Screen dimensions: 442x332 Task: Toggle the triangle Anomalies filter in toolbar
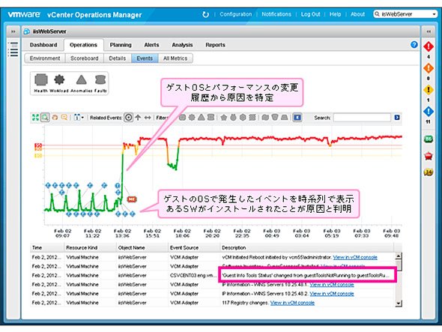202,118
